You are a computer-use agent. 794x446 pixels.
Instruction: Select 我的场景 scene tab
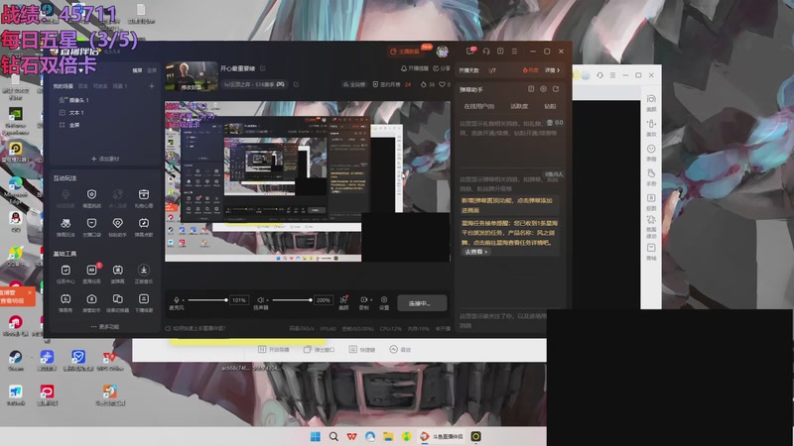(x=64, y=86)
